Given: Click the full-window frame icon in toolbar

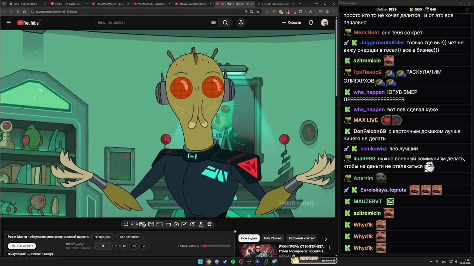Looking at the screenshot, I should coord(159,224).
